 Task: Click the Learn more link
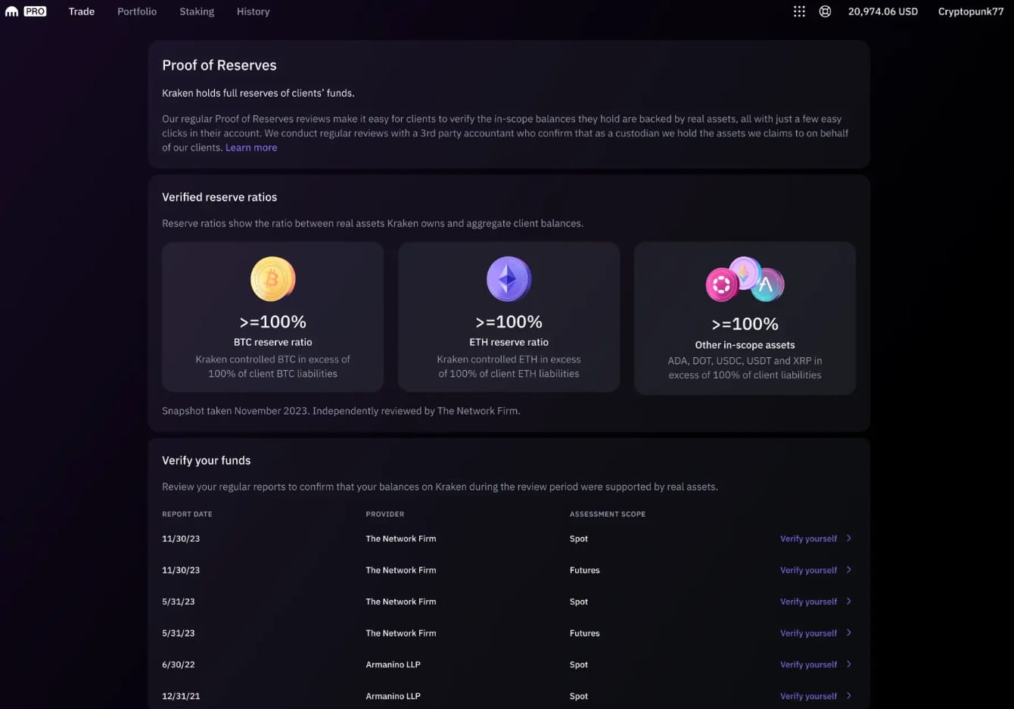(x=251, y=148)
